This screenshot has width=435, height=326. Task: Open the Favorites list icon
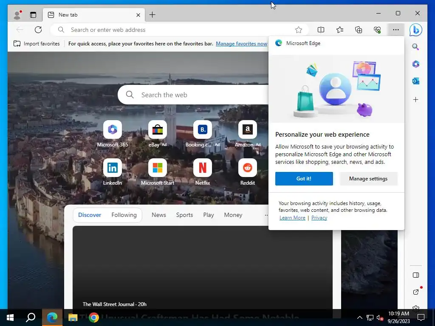(x=339, y=30)
